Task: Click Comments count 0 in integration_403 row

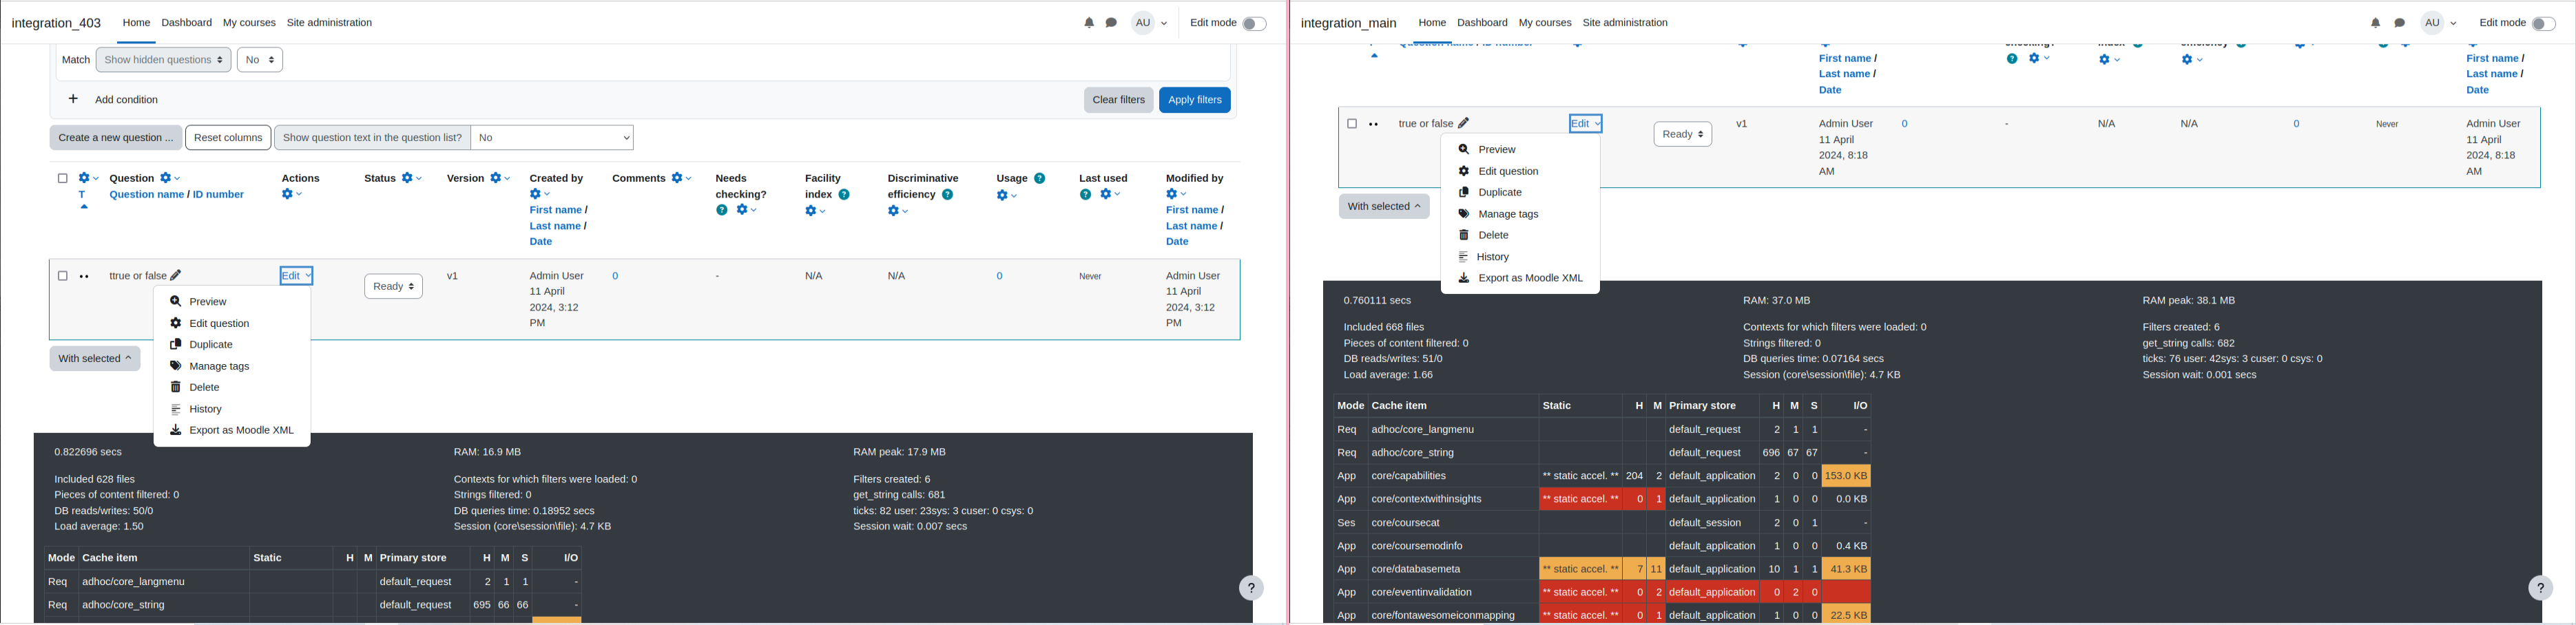Action: (615, 276)
